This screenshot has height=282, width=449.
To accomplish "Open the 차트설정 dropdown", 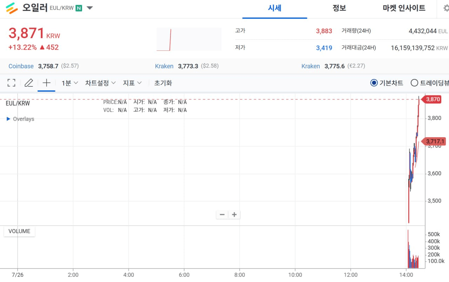I will pos(100,83).
